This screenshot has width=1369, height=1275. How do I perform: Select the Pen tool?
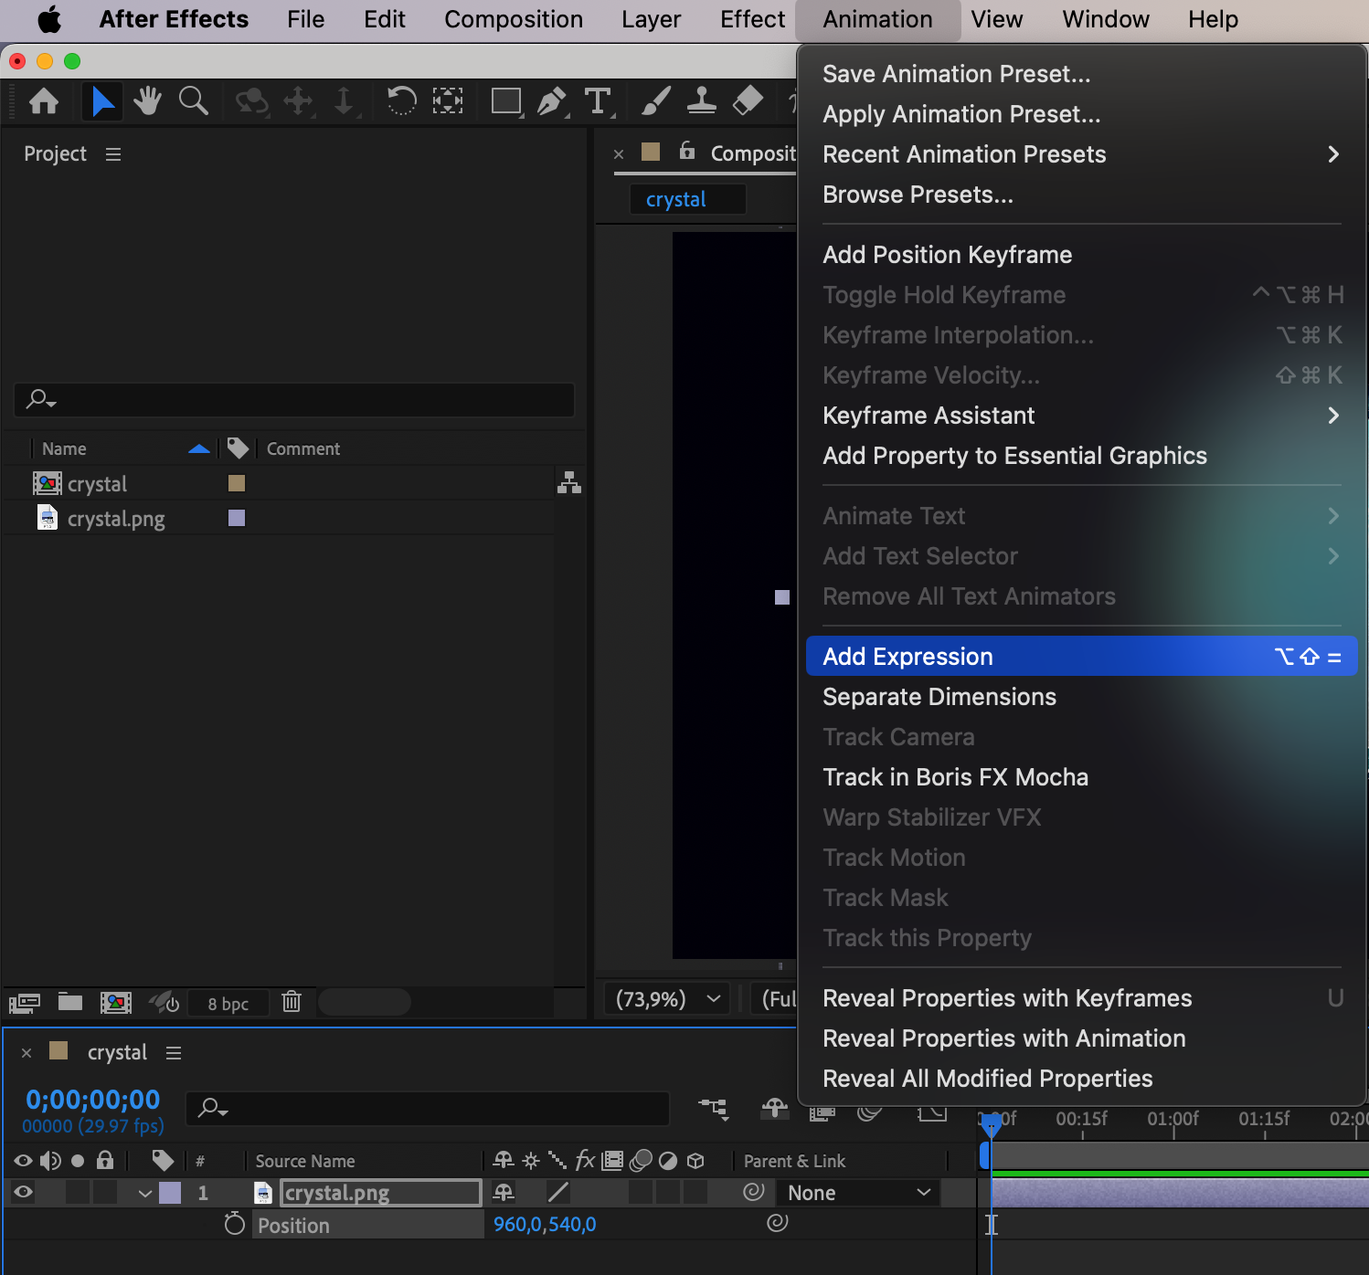551,100
